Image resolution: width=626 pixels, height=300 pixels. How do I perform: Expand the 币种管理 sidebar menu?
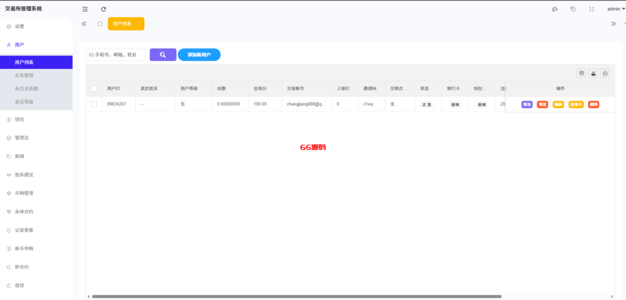pyautogui.click(x=36, y=193)
